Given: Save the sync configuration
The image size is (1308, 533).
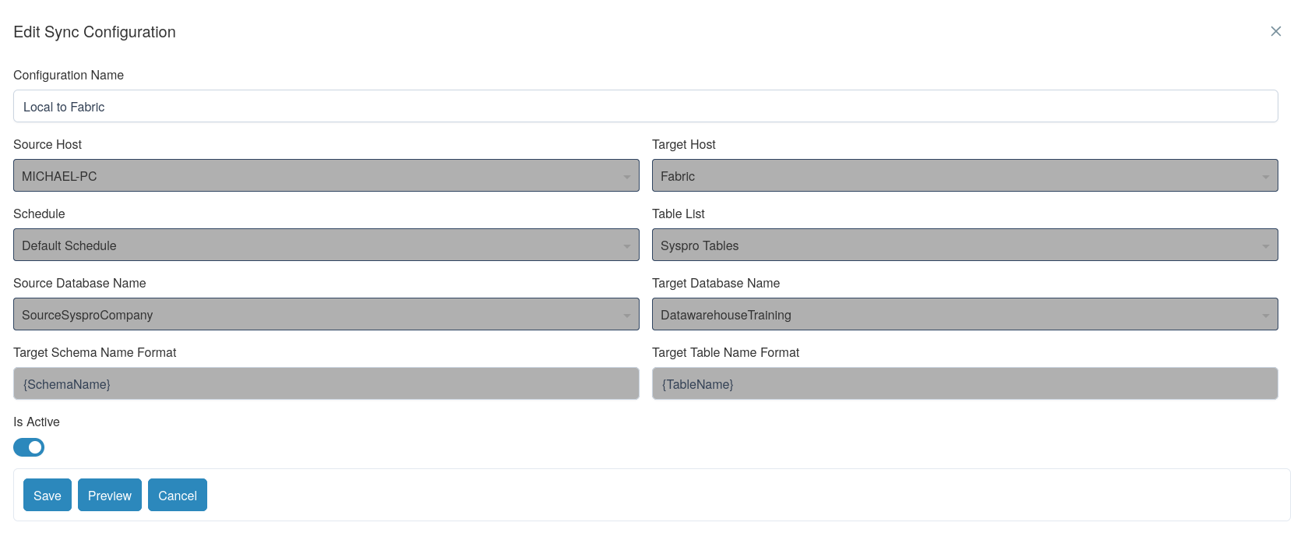Looking at the screenshot, I should (x=48, y=495).
